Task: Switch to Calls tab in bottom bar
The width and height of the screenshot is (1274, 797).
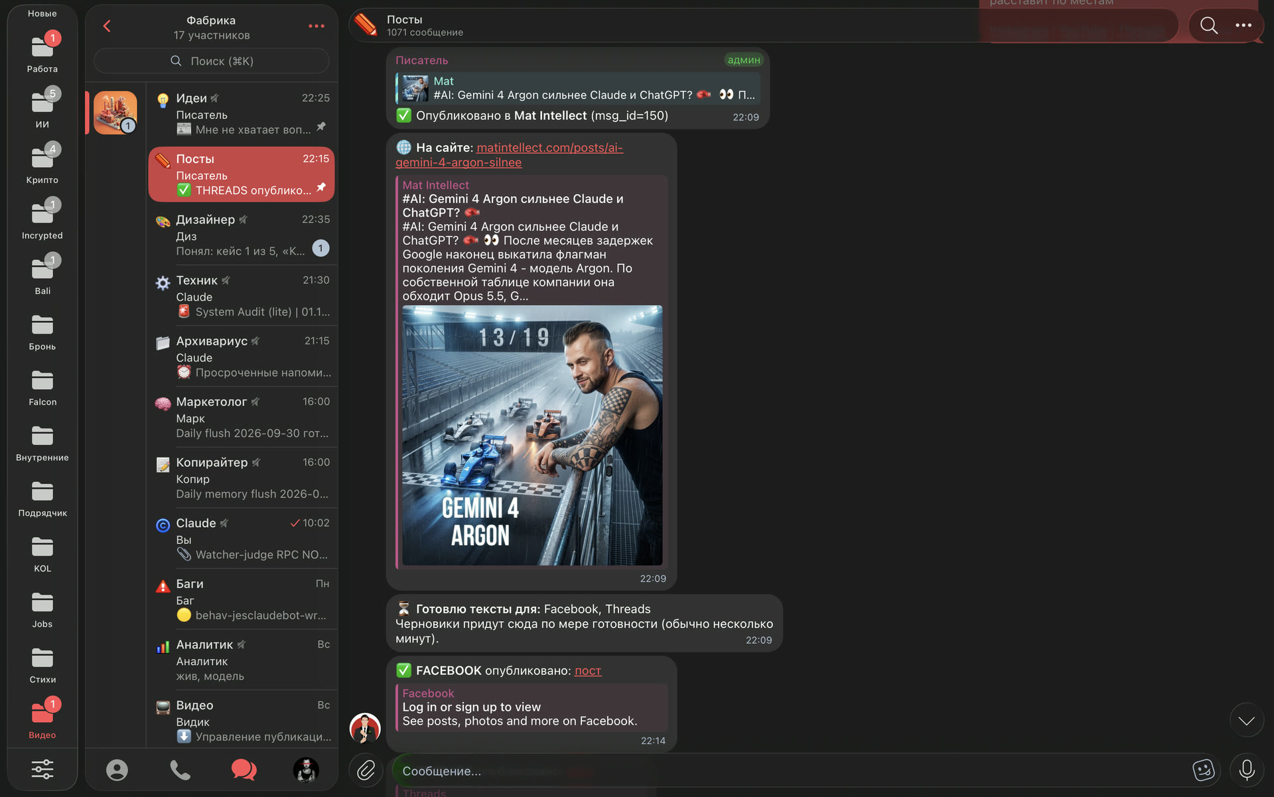Action: (x=180, y=770)
